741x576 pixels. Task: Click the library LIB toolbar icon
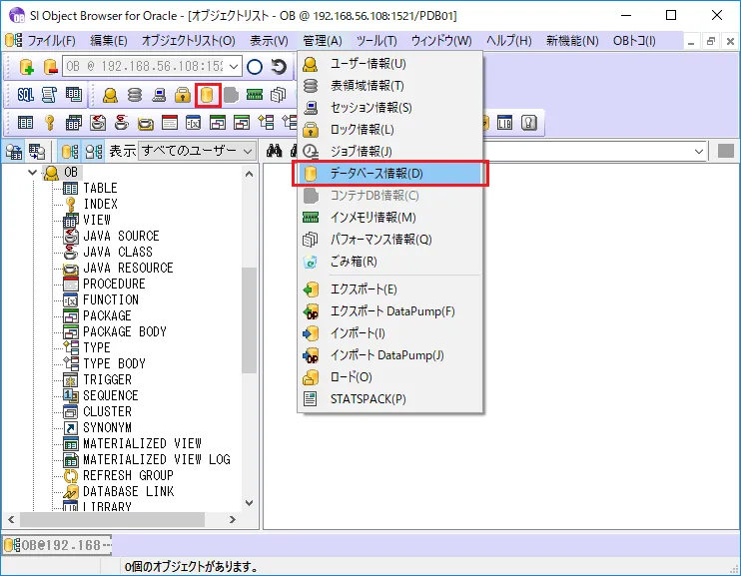[x=504, y=123]
